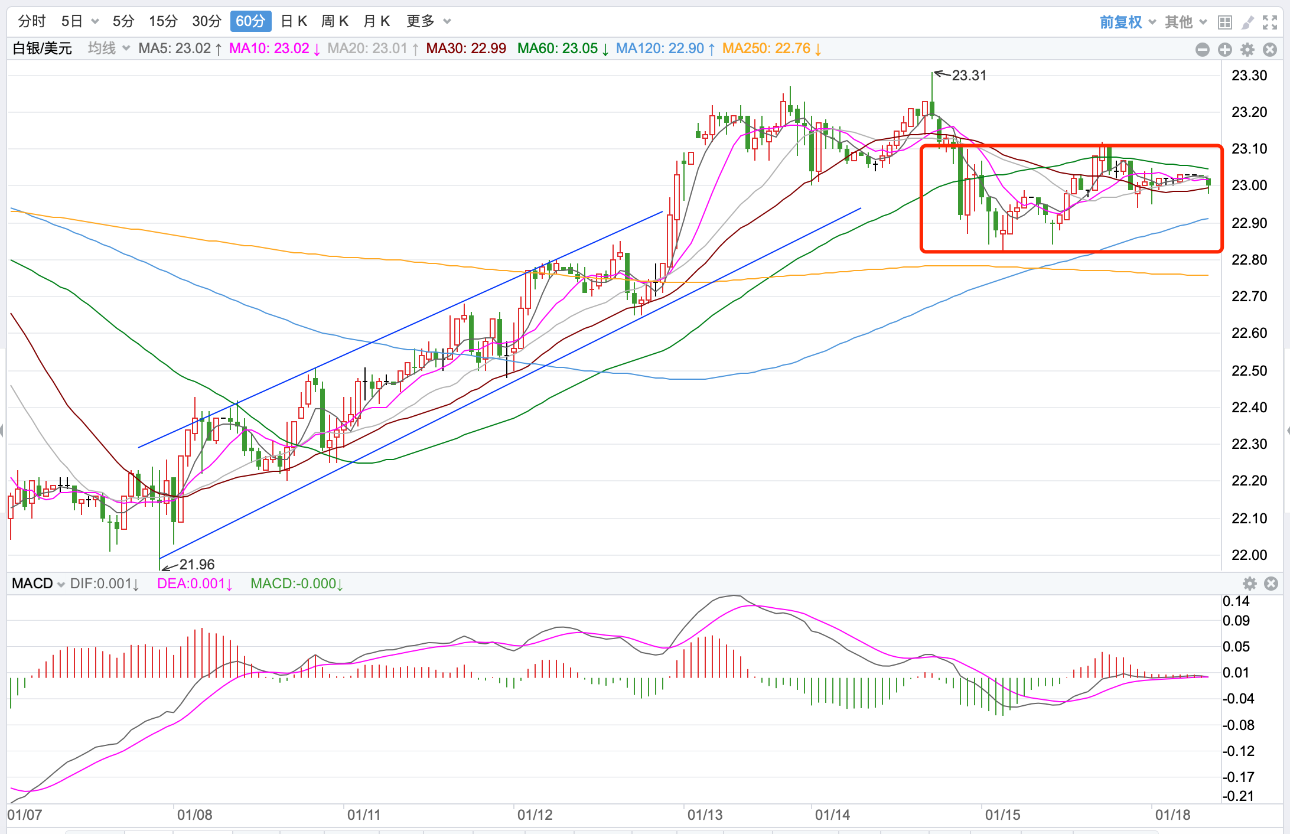The width and height of the screenshot is (1290, 834).
Task: Click the plus zoom-in icon on MA bar
Action: tap(1225, 50)
